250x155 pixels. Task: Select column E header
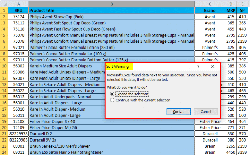click(242, 4)
